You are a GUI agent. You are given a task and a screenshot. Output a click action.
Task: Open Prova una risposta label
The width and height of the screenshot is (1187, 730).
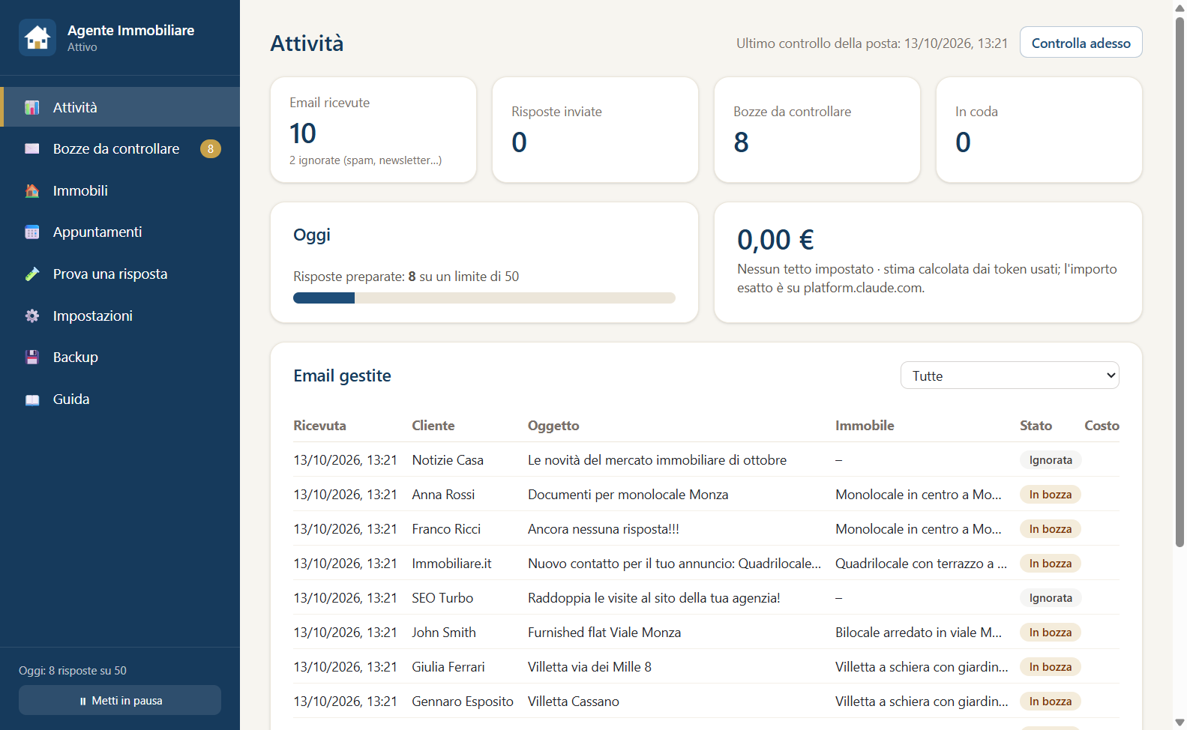(110, 274)
